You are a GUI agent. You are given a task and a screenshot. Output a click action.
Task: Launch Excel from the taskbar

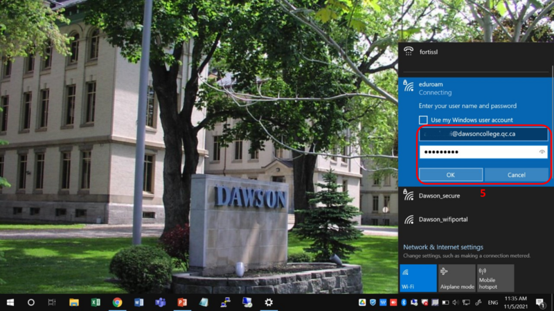click(96, 303)
